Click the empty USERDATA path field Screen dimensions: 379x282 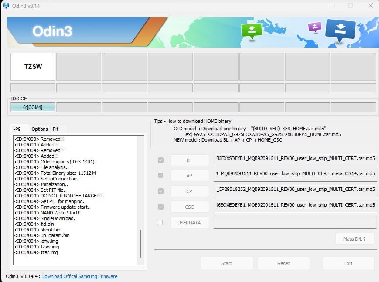coord(295,223)
